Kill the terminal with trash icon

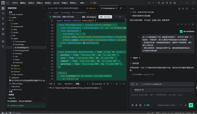[x=108, y=84]
